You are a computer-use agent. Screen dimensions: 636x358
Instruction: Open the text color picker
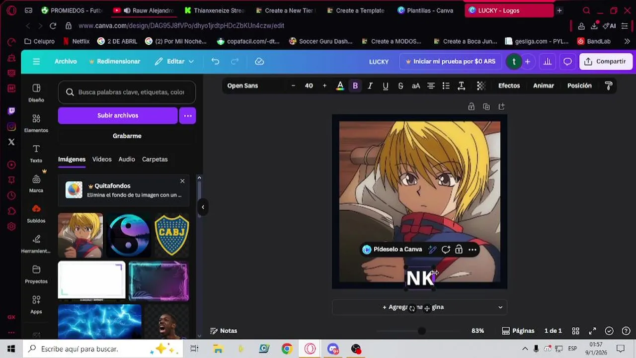(340, 86)
